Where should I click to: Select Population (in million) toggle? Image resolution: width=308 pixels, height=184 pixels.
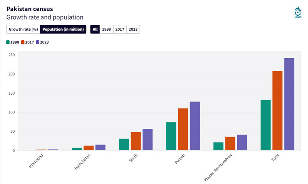click(63, 29)
